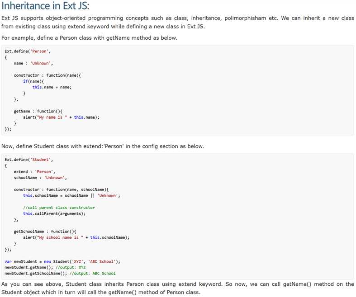Click the closing paragraph 'As you can see above'

pyautogui.click(x=178, y=288)
